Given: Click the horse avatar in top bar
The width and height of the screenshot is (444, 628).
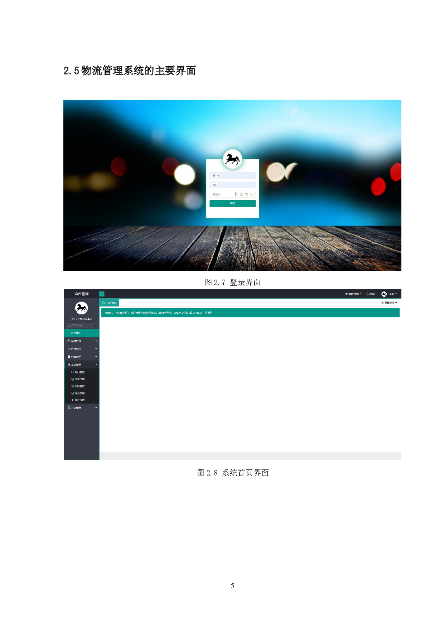Looking at the screenshot, I should [x=384, y=294].
